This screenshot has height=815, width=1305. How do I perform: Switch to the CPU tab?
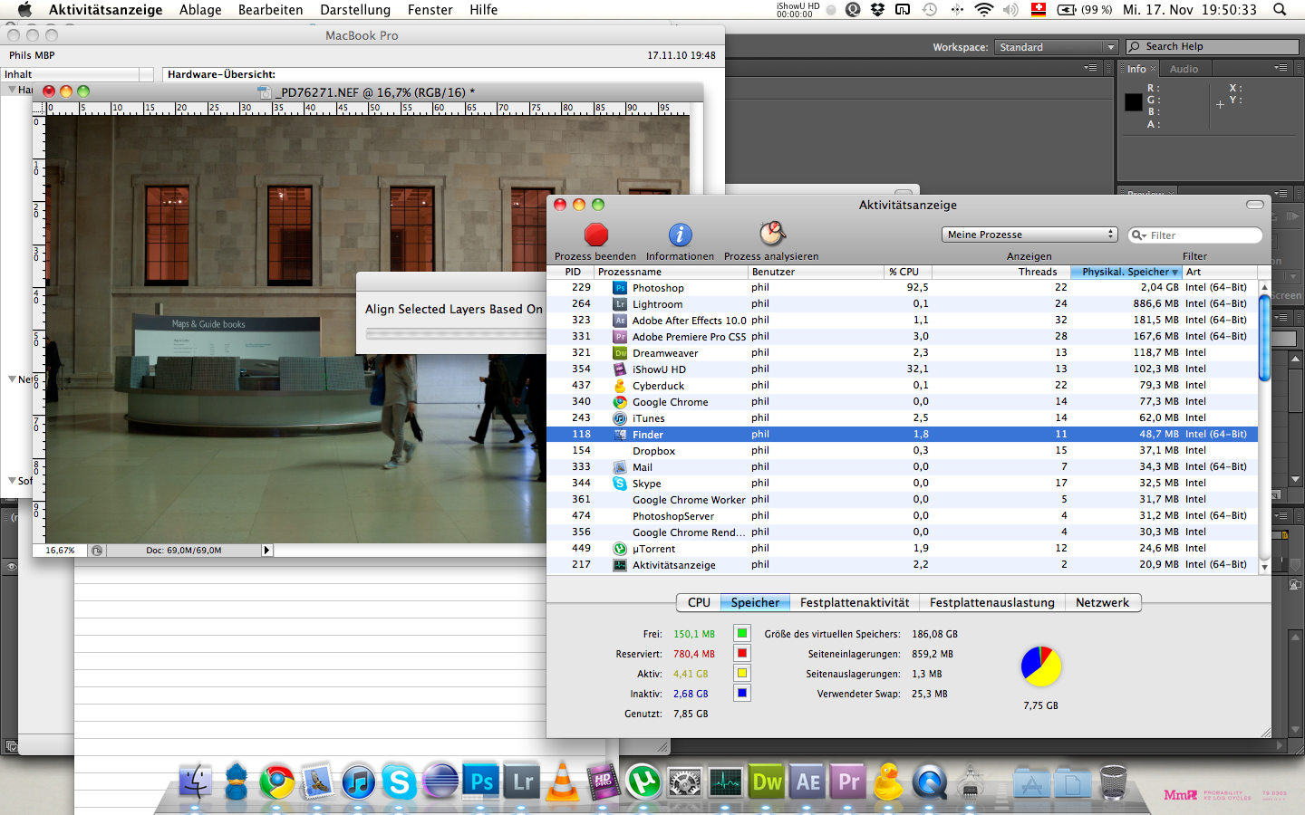coord(699,602)
